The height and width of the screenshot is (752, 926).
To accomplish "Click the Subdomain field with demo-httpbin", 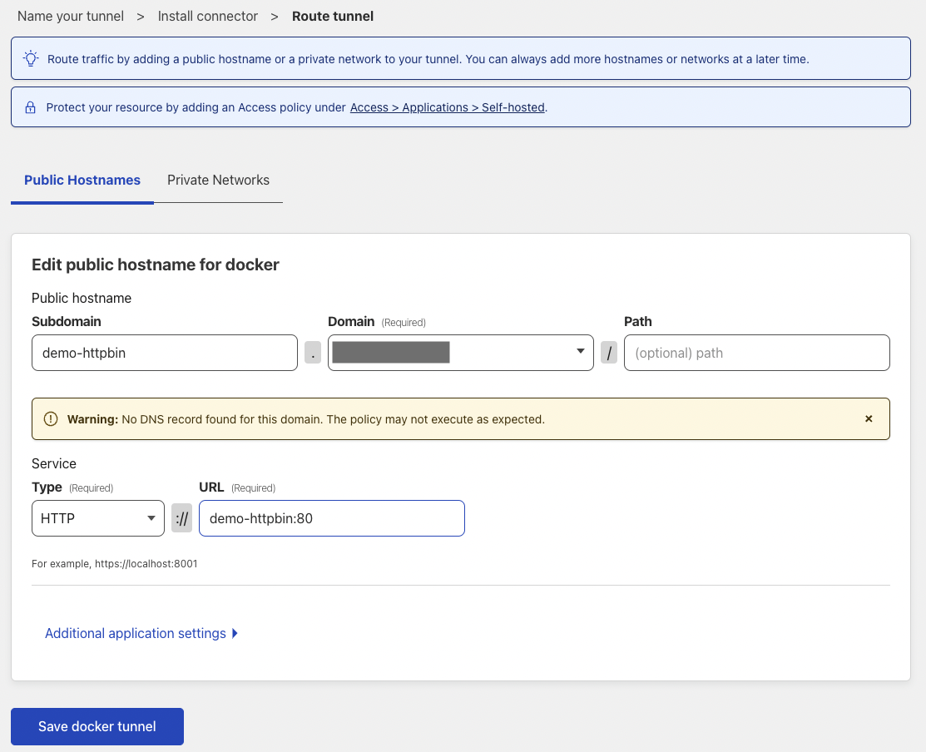I will click(x=164, y=353).
